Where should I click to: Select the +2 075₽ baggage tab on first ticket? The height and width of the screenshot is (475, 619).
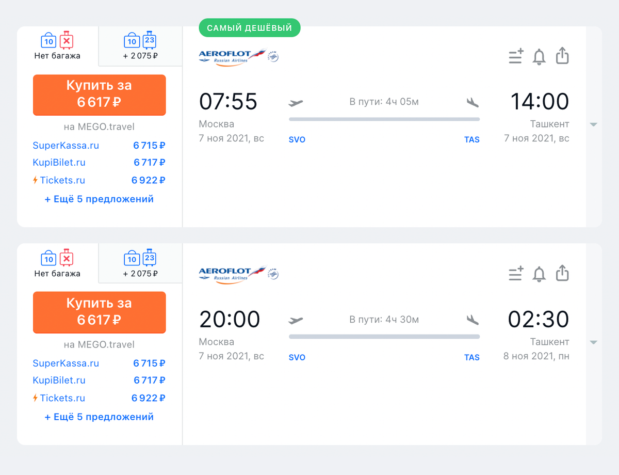[x=140, y=46]
